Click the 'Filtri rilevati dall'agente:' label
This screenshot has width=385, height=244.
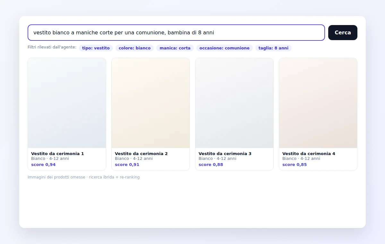pos(52,48)
